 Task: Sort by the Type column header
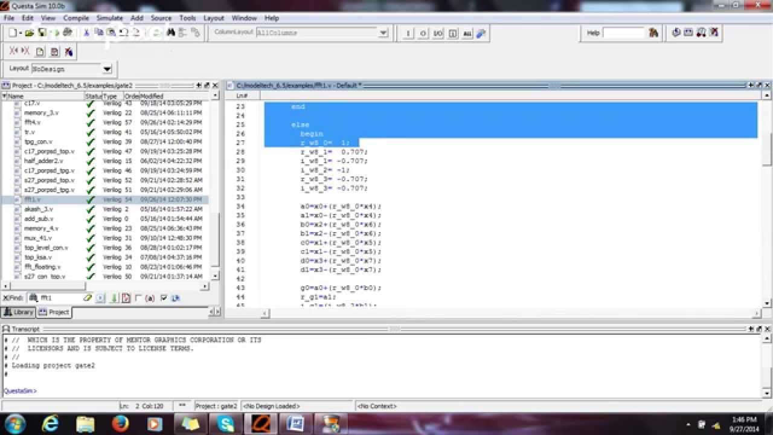click(x=112, y=96)
